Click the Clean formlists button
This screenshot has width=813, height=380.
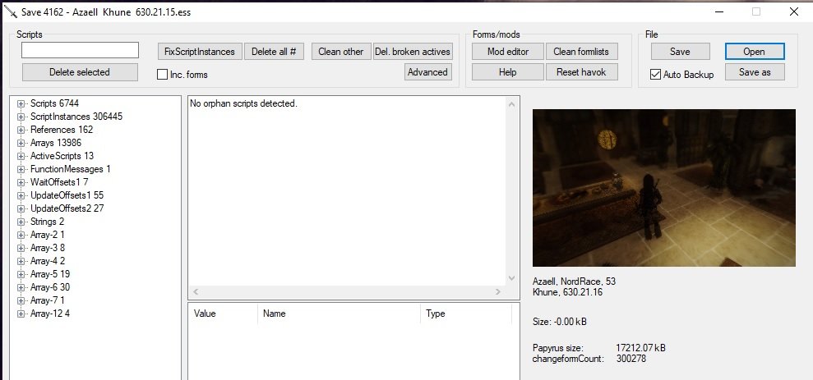582,52
